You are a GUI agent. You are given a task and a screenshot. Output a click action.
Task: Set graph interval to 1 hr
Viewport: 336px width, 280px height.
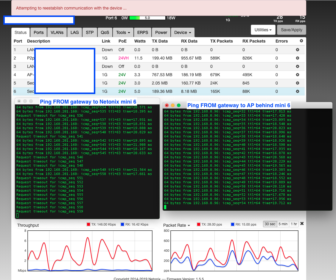point(294,224)
